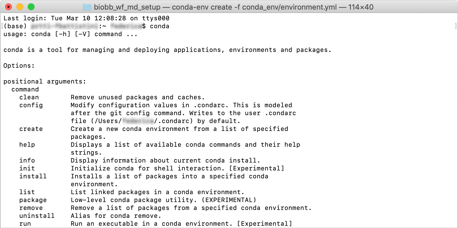
Task: Click the 'Options:' heading text
Action: [19, 66]
